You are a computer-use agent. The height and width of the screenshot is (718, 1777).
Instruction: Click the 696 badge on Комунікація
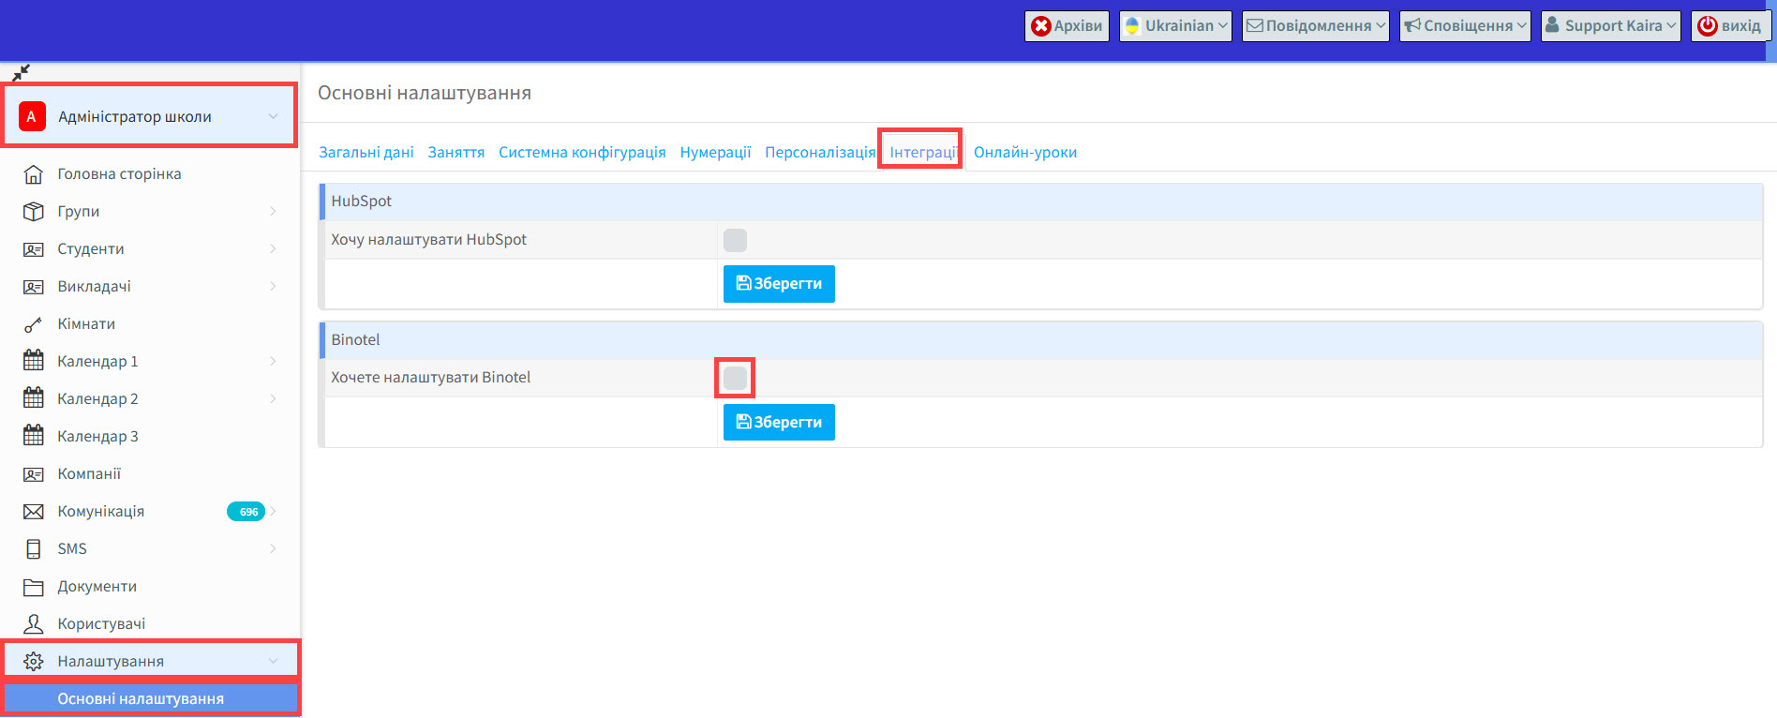pyautogui.click(x=246, y=512)
